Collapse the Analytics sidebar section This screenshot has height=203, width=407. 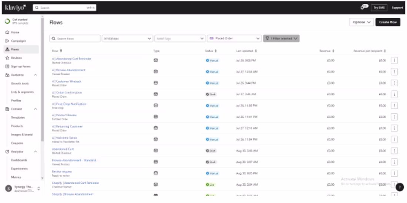[x=35, y=152]
